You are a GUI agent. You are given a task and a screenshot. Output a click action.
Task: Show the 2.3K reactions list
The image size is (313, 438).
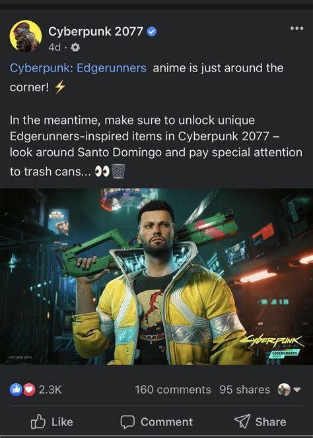(x=50, y=390)
